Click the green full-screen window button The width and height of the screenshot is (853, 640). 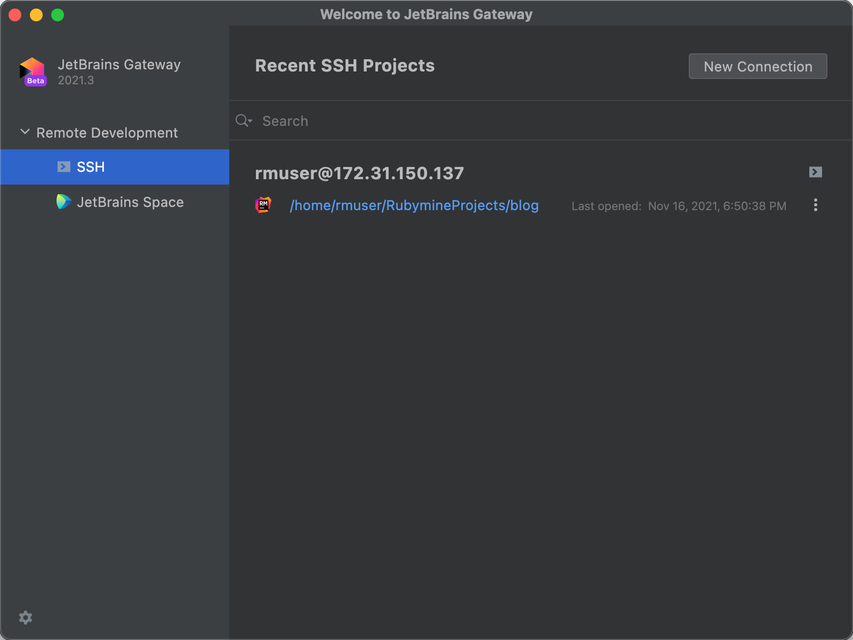[x=58, y=15]
